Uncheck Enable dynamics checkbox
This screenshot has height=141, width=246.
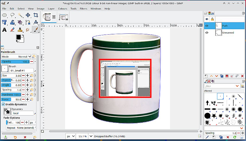point(3,104)
